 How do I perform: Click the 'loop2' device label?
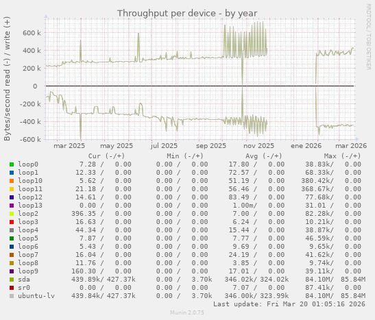[28, 214]
